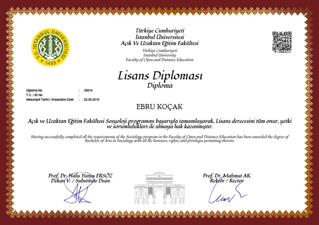Click the title 'Rektör / Rector'
The image size is (319, 225).
(226, 181)
